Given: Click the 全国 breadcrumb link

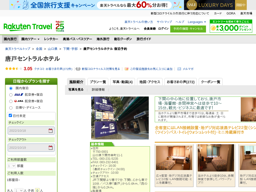Looking at the screenshot, I should (39, 49).
